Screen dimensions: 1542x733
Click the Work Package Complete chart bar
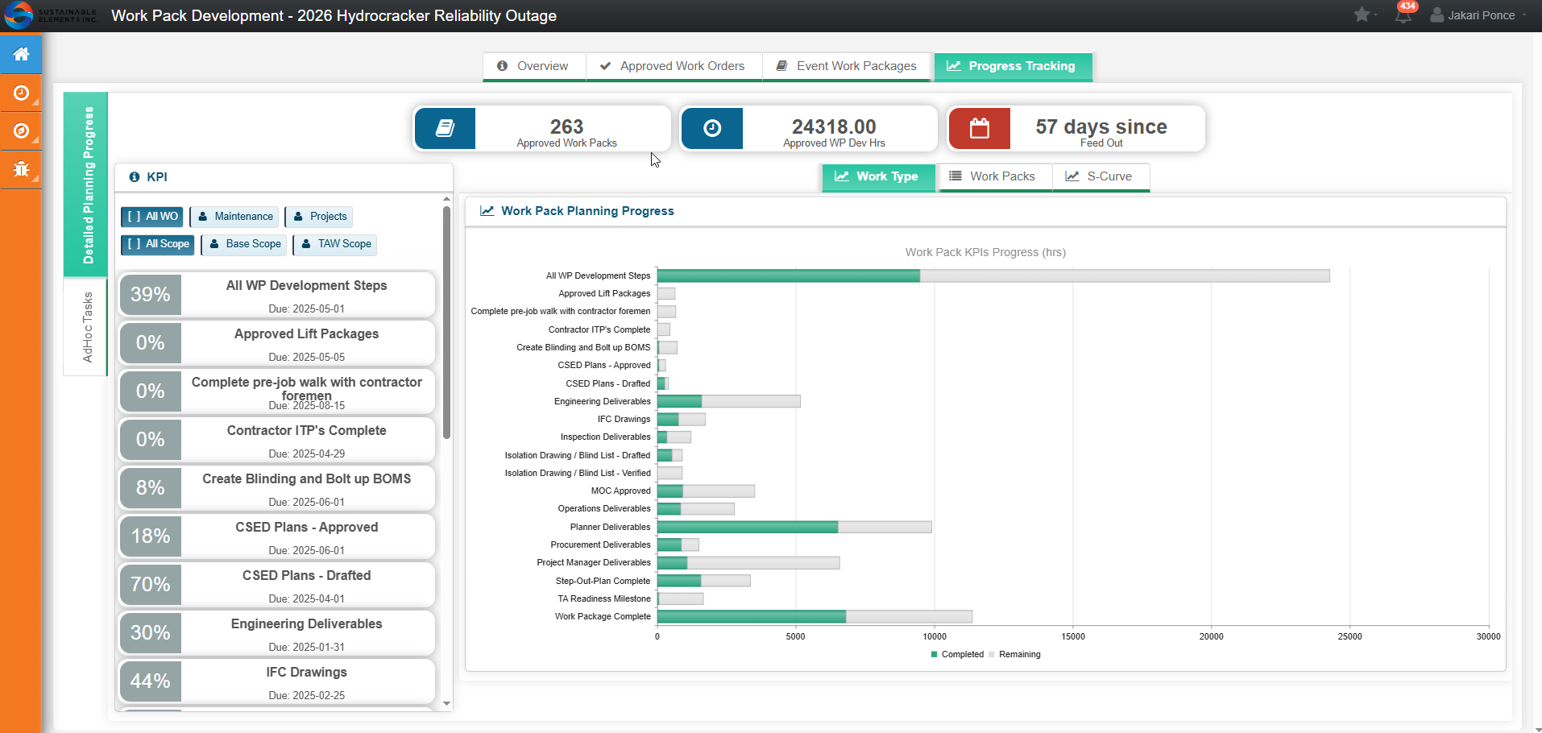(815, 617)
